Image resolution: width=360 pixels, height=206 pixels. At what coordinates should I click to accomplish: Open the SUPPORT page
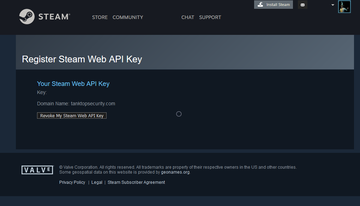coord(210,17)
